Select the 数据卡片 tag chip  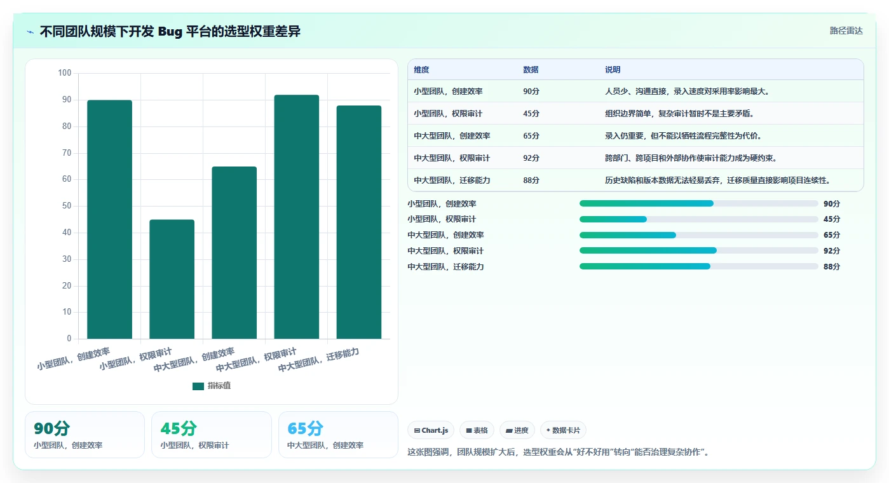coord(563,430)
